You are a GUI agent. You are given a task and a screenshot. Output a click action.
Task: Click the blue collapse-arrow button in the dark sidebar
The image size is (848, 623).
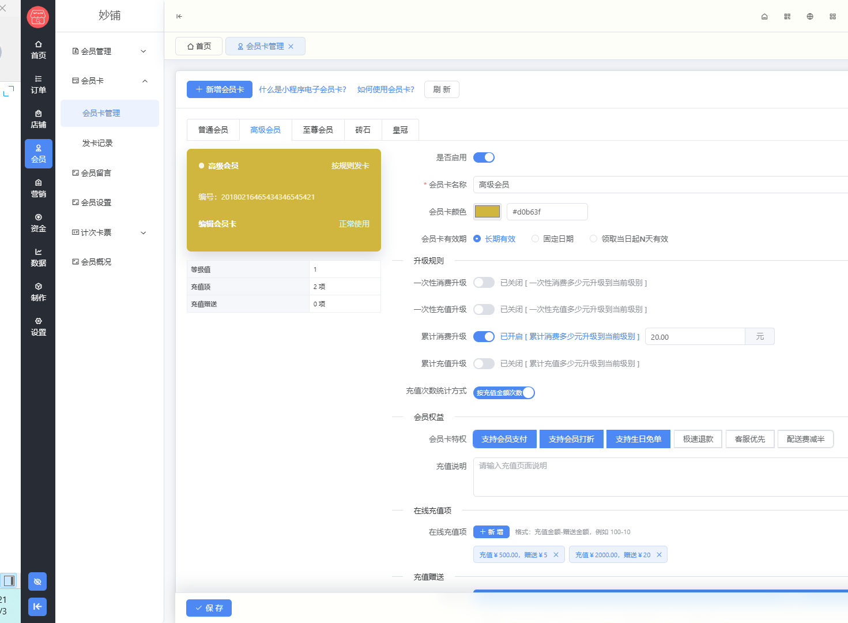click(x=37, y=606)
